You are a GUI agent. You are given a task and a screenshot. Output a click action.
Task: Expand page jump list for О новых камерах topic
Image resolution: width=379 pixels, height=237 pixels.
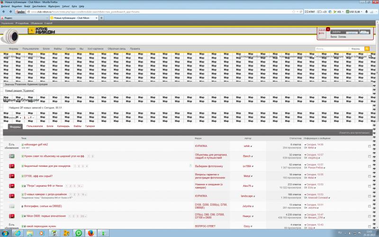pos(84,194)
